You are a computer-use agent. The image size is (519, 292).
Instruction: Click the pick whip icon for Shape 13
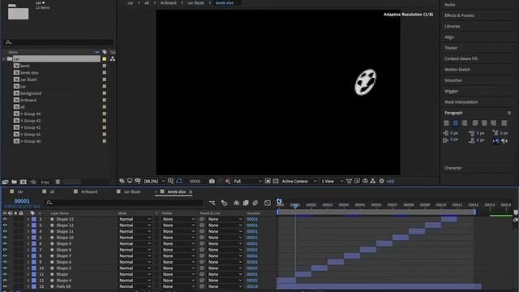[202, 219]
